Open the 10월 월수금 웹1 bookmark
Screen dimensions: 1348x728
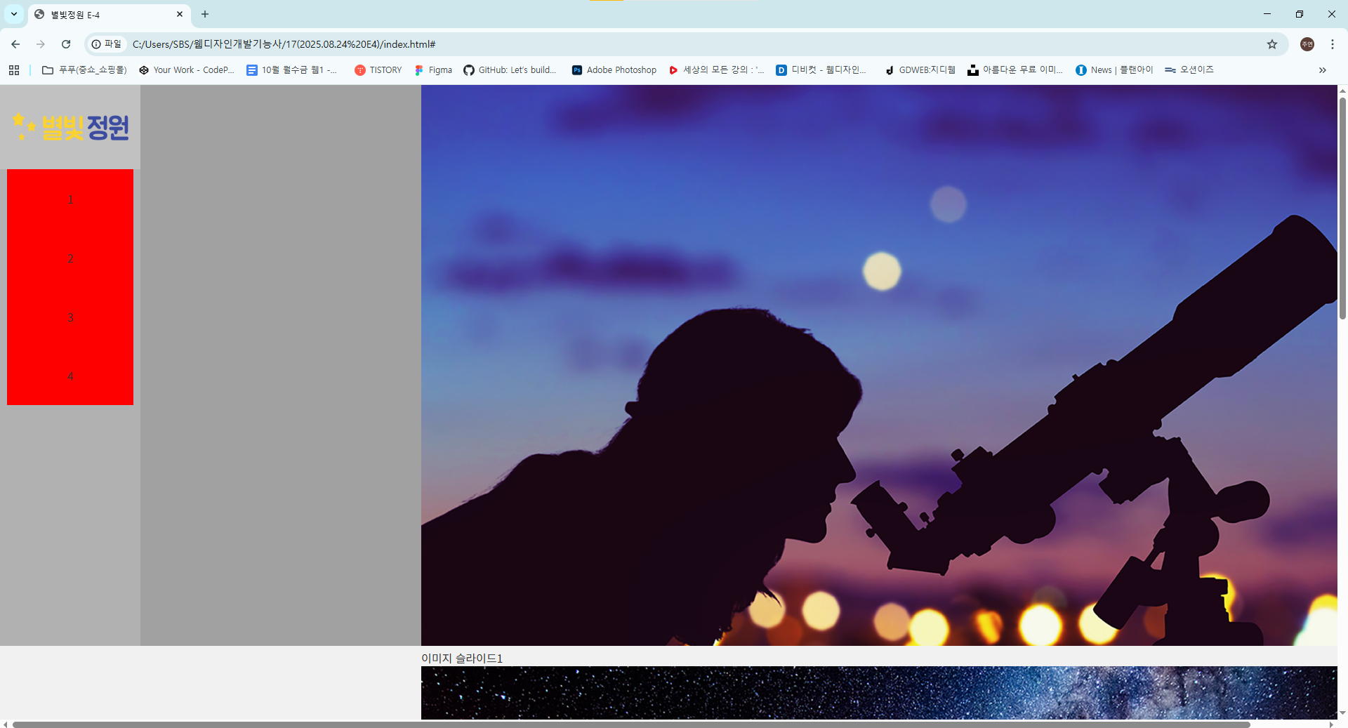[x=292, y=70]
